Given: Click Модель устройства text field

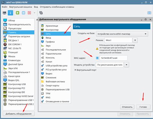Looking at the screenshot, I should coord(110,65).
